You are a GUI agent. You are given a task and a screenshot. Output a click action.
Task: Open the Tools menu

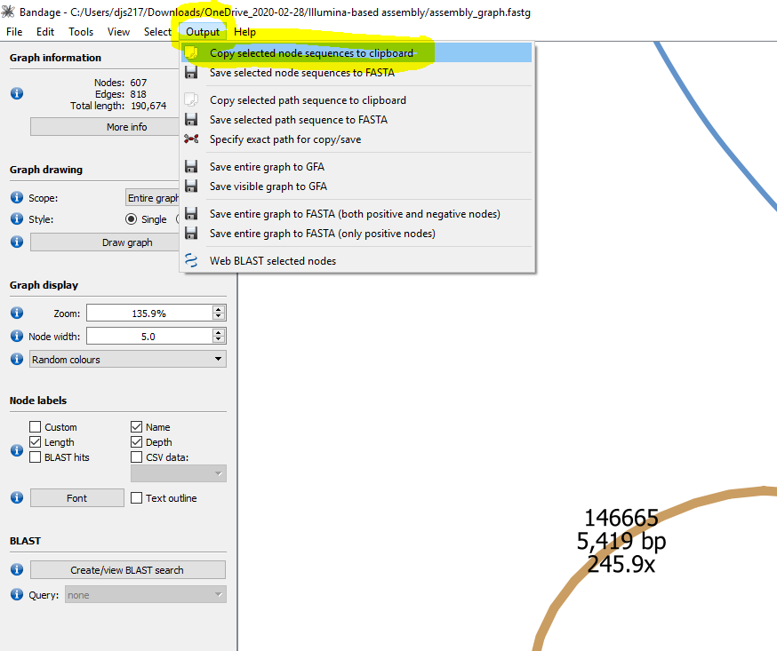pyautogui.click(x=81, y=32)
